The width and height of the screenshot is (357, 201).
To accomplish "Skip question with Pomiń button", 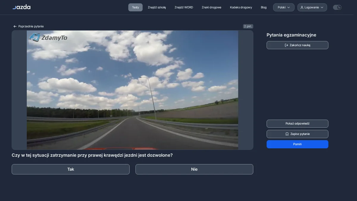I will pyautogui.click(x=297, y=144).
